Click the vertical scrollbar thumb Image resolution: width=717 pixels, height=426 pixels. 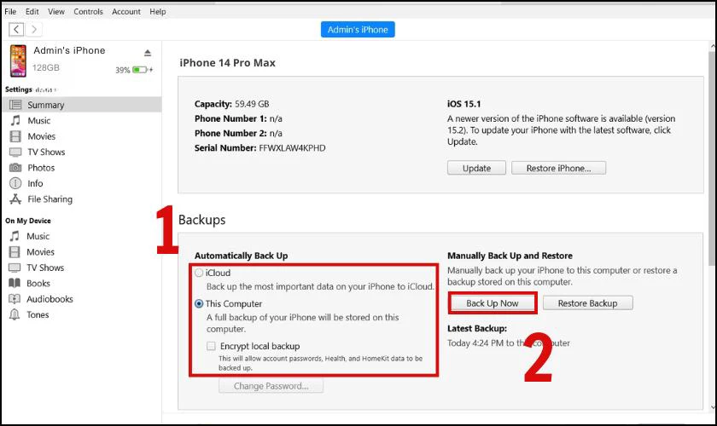(x=713, y=158)
